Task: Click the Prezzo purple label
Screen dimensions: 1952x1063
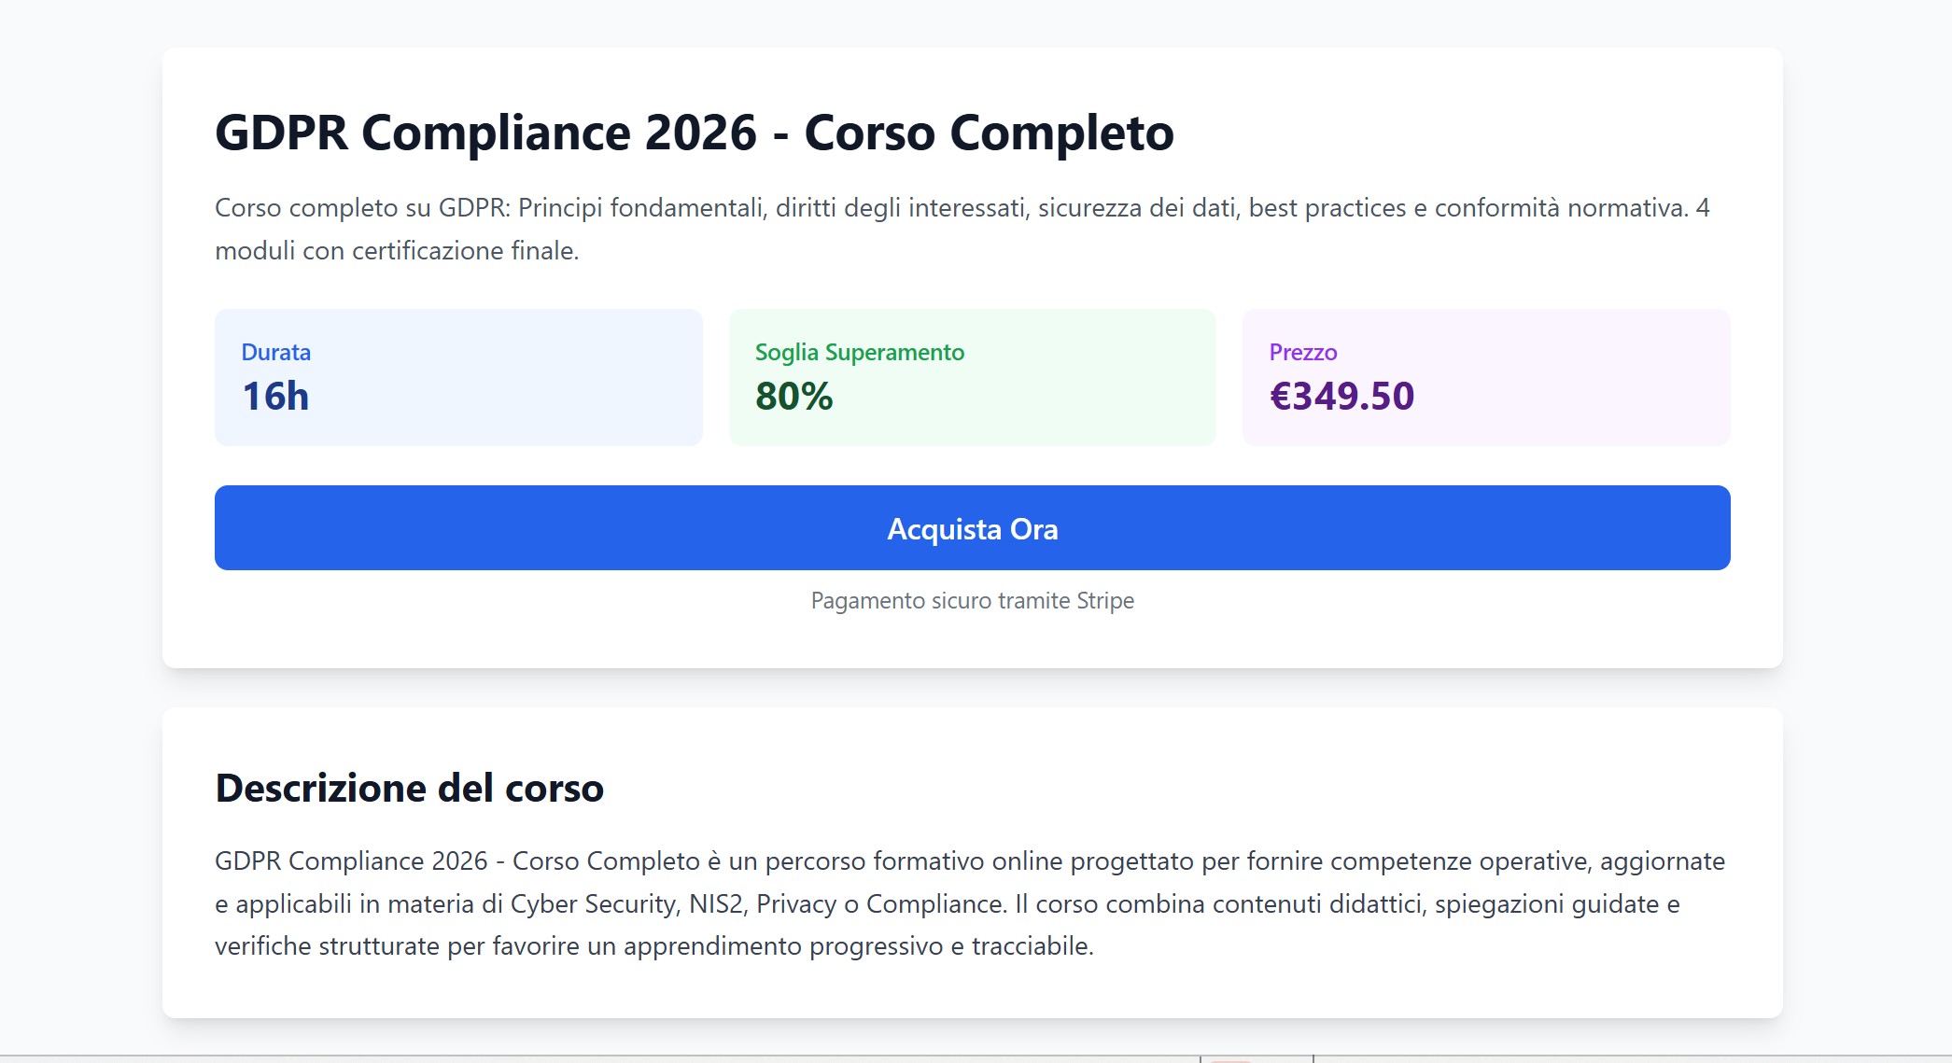Action: click(1301, 352)
